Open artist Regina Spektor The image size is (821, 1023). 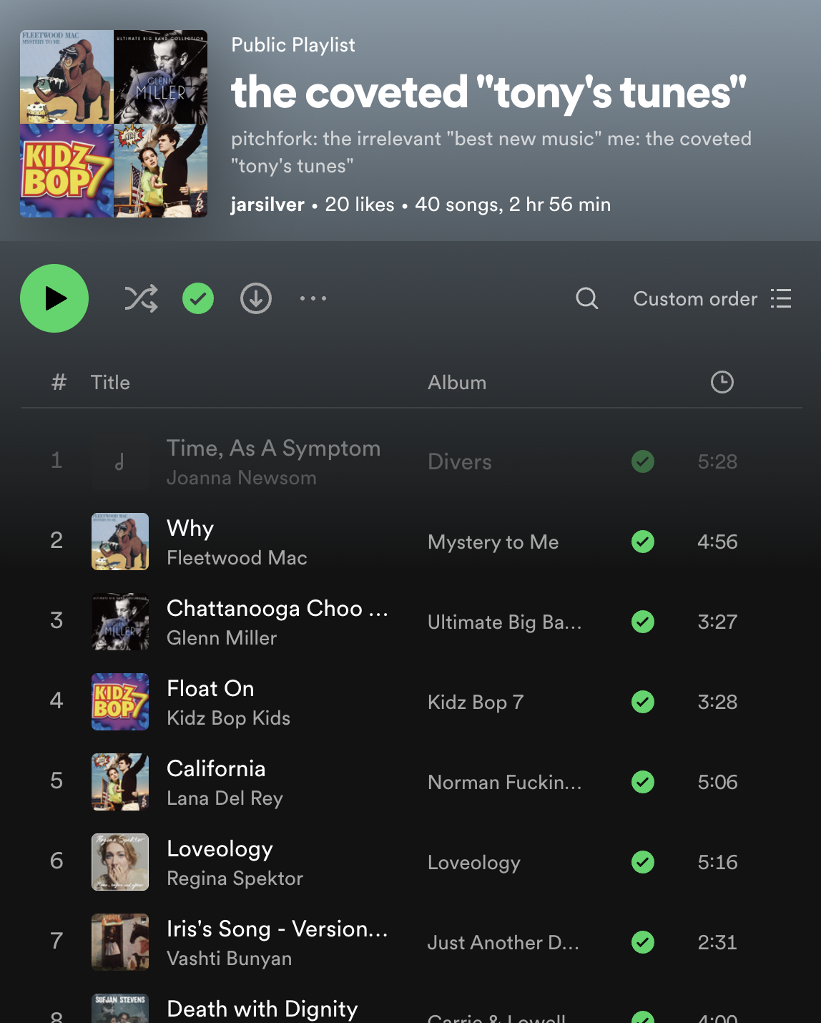(x=235, y=878)
